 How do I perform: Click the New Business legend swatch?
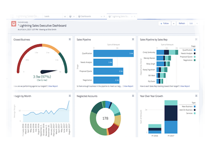[x=195, y=106]
